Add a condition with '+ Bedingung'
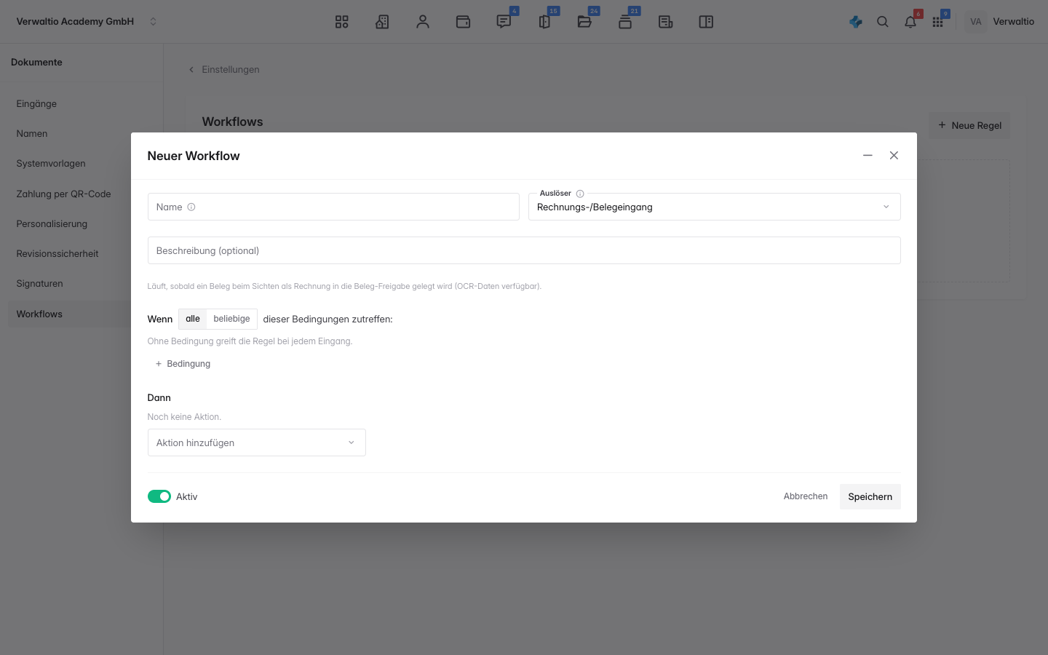The image size is (1048, 655). [183, 364]
